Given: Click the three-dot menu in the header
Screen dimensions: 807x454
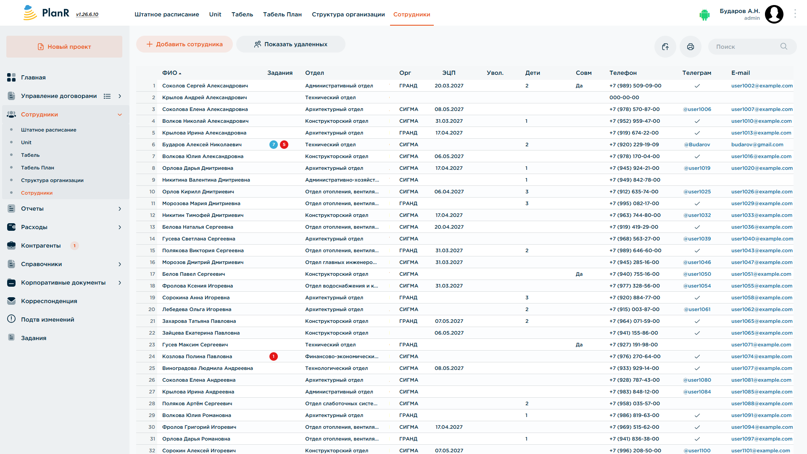Looking at the screenshot, I should click(x=795, y=14).
